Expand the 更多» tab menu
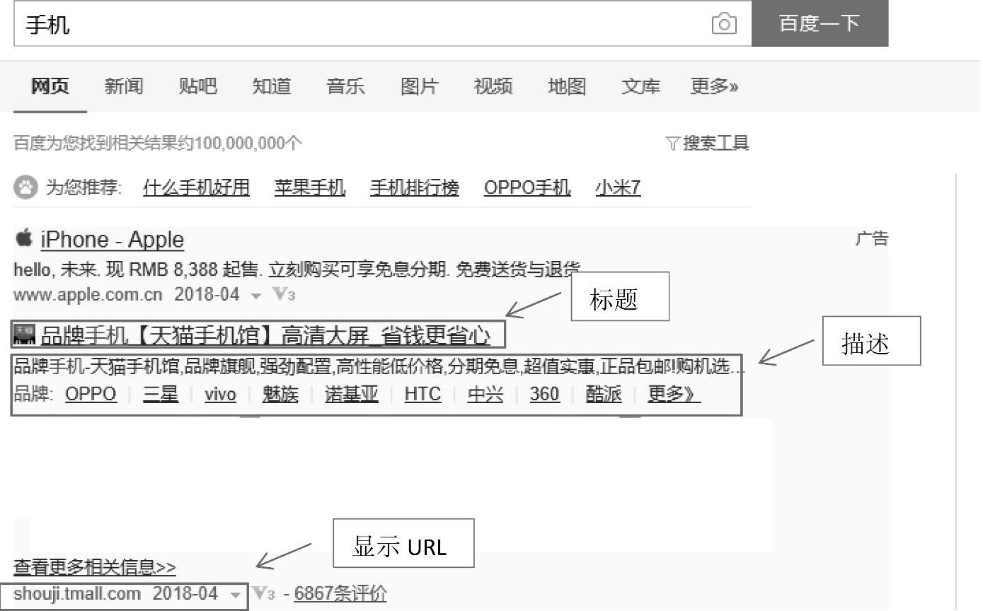 pyautogui.click(x=714, y=86)
